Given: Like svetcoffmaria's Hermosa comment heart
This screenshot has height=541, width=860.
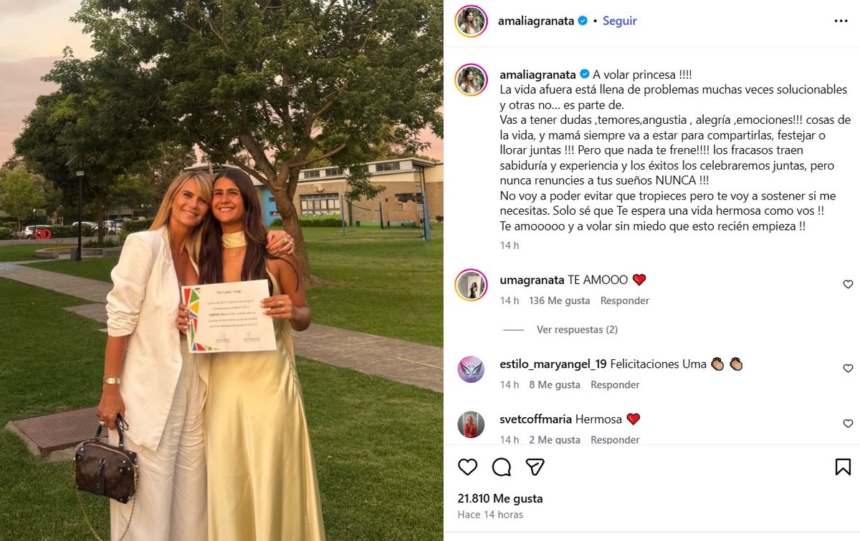Looking at the screenshot, I should click(848, 424).
